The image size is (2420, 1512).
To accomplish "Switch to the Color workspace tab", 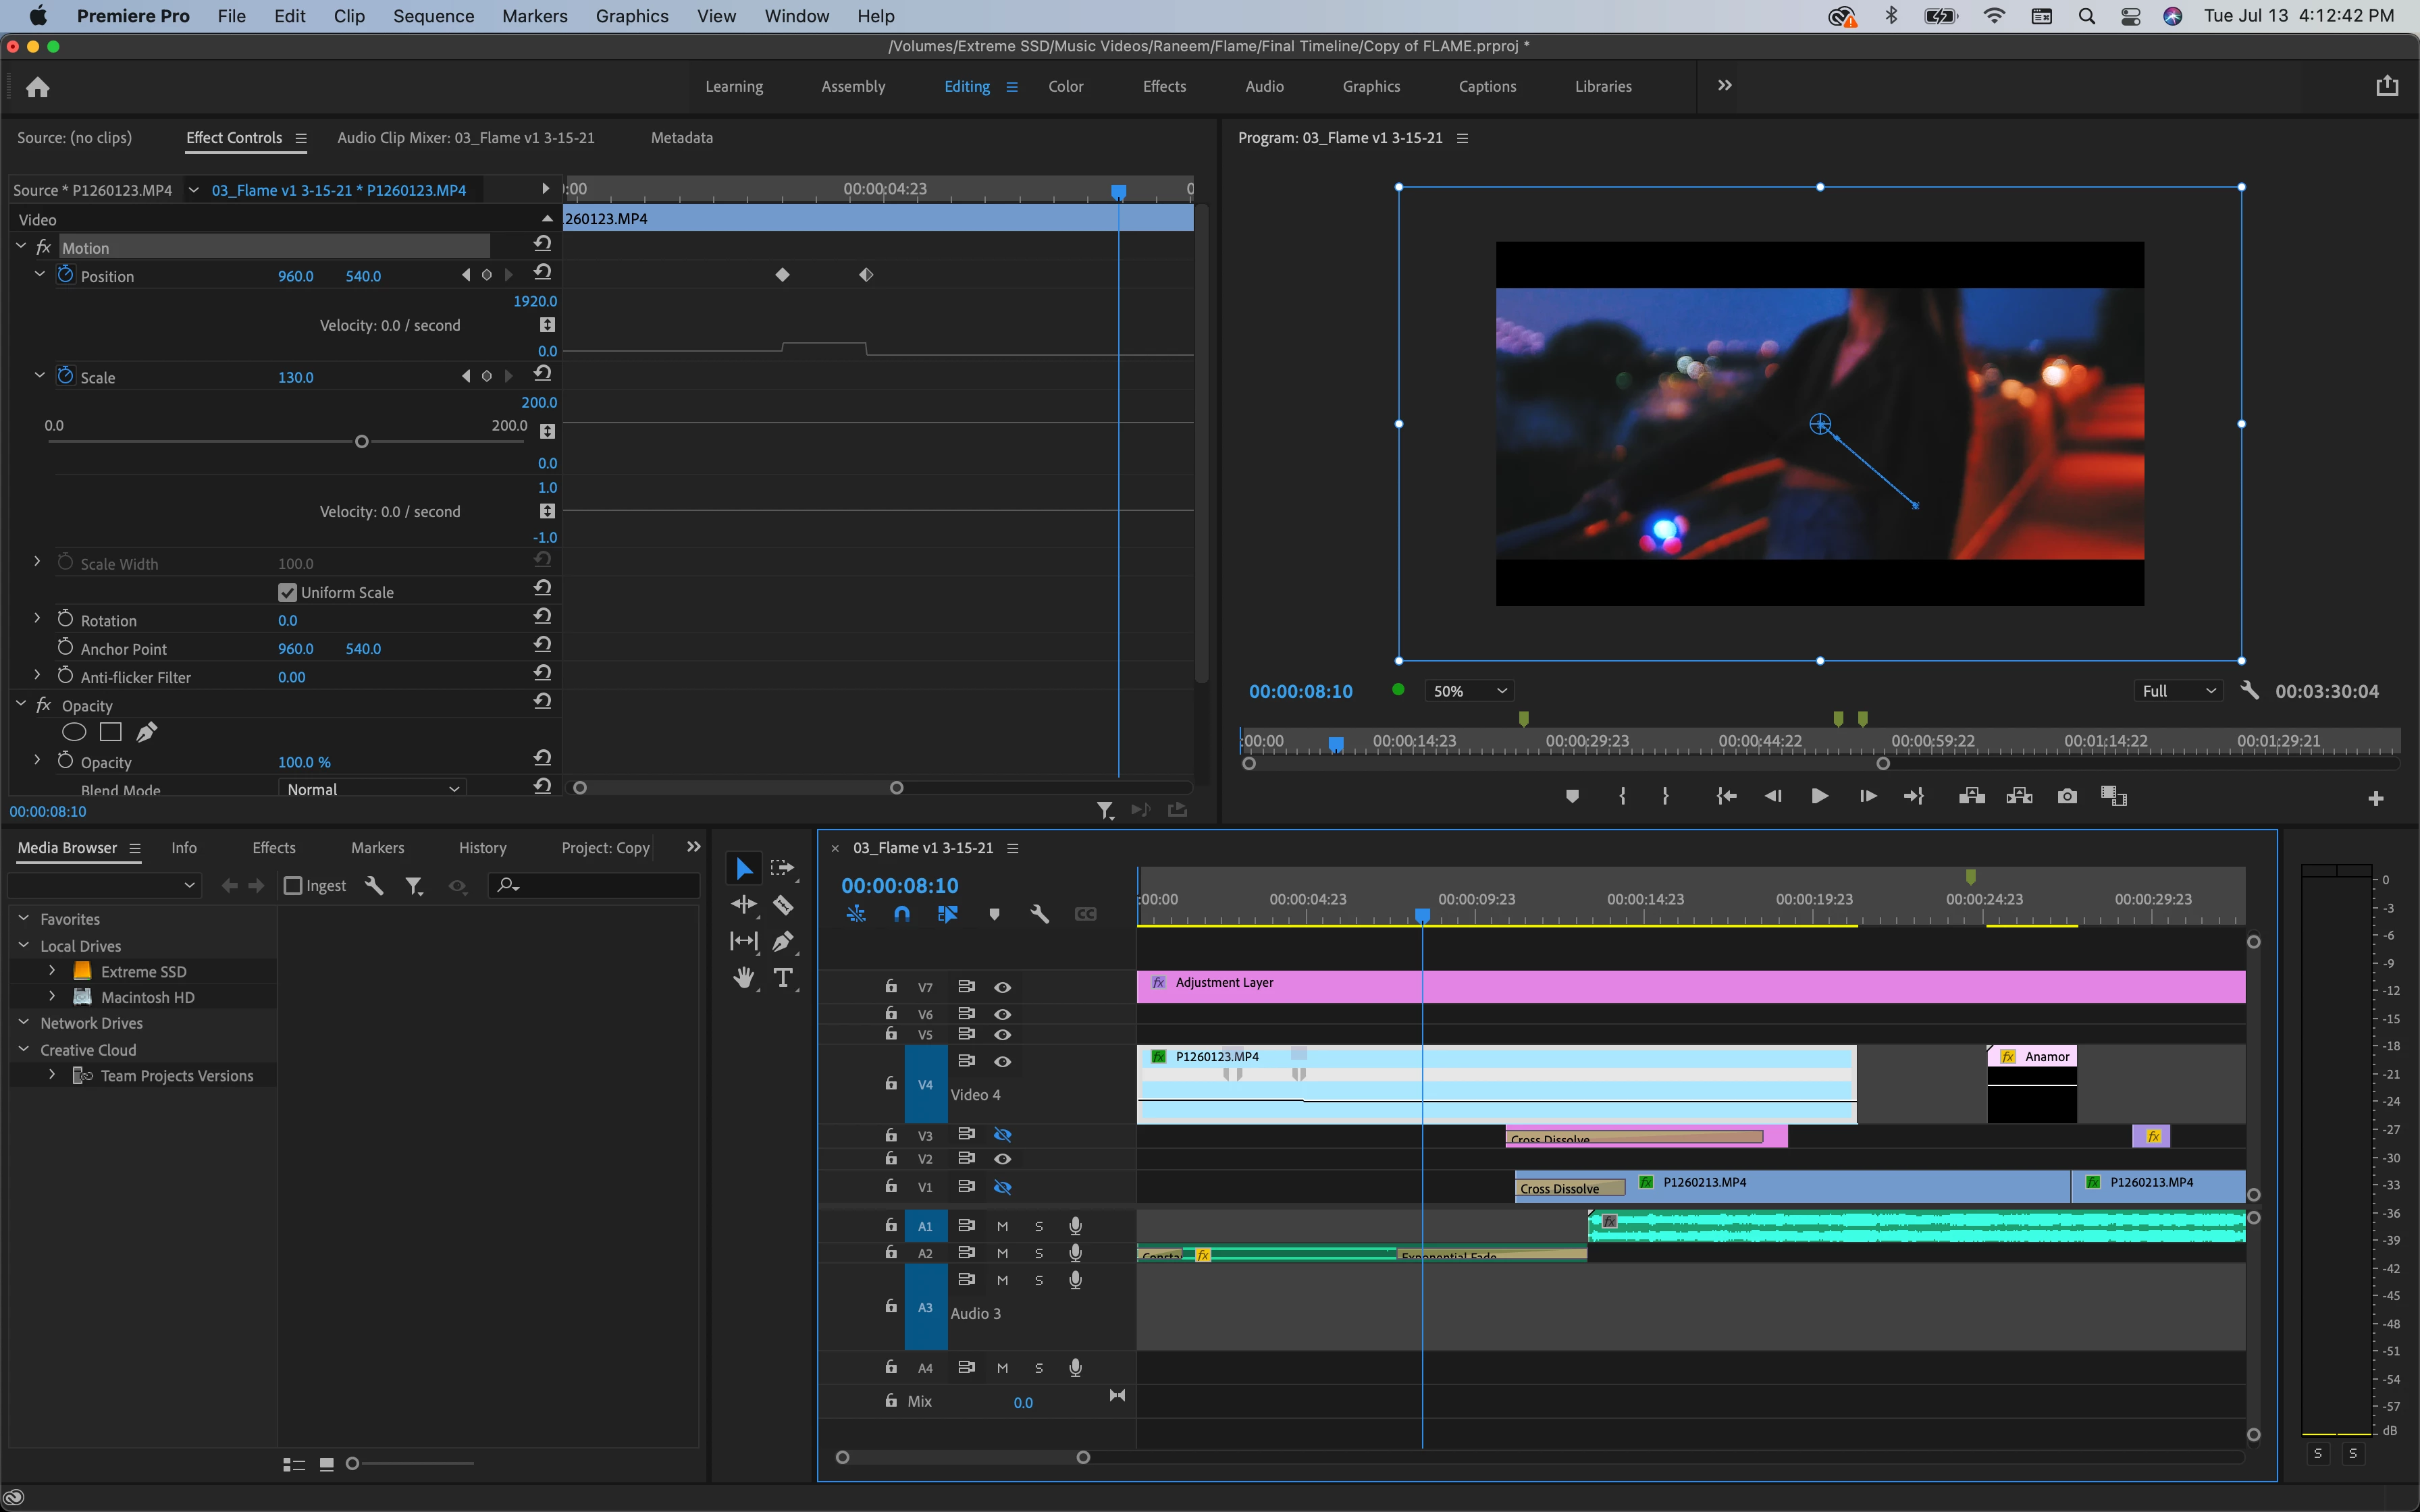I will coord(1065,87).
